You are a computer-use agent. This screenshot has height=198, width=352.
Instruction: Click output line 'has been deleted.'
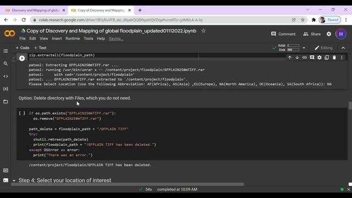click(x=90, y=165)
